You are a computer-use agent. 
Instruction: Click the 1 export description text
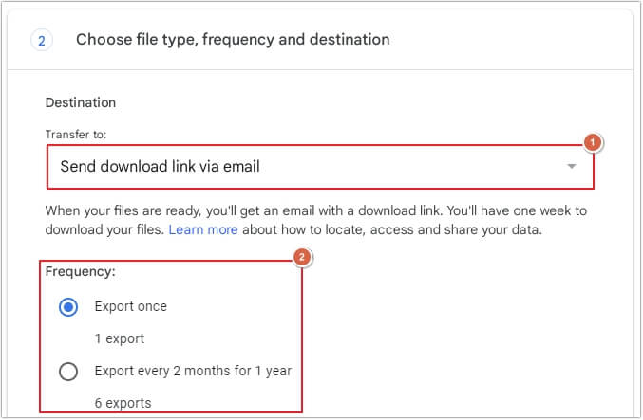pyautogui.click(x=120, y=338)
